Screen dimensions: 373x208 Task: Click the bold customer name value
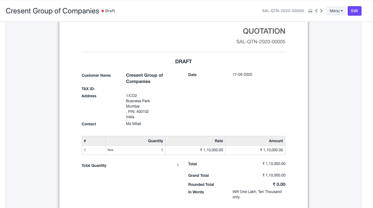[144, 78]
